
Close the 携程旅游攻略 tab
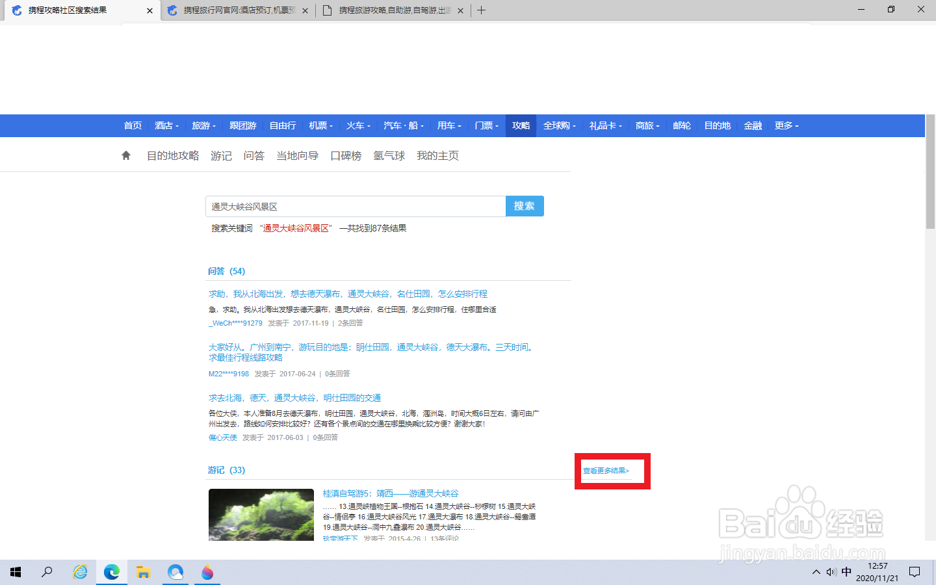tap(460, 10)
